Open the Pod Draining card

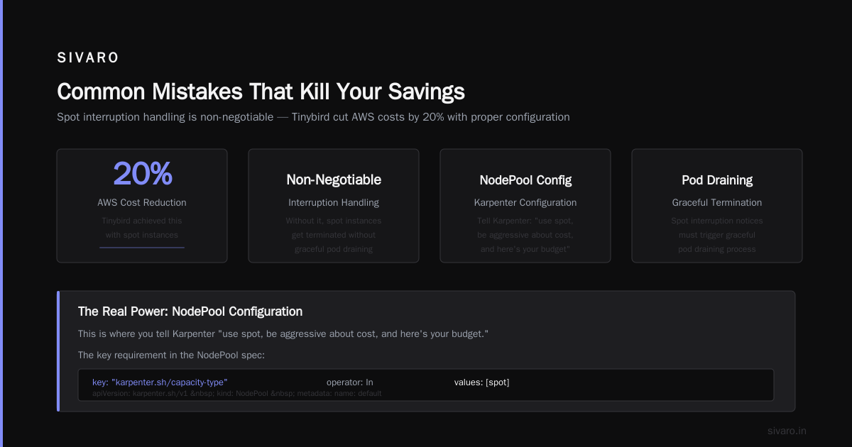click(717, 206)
